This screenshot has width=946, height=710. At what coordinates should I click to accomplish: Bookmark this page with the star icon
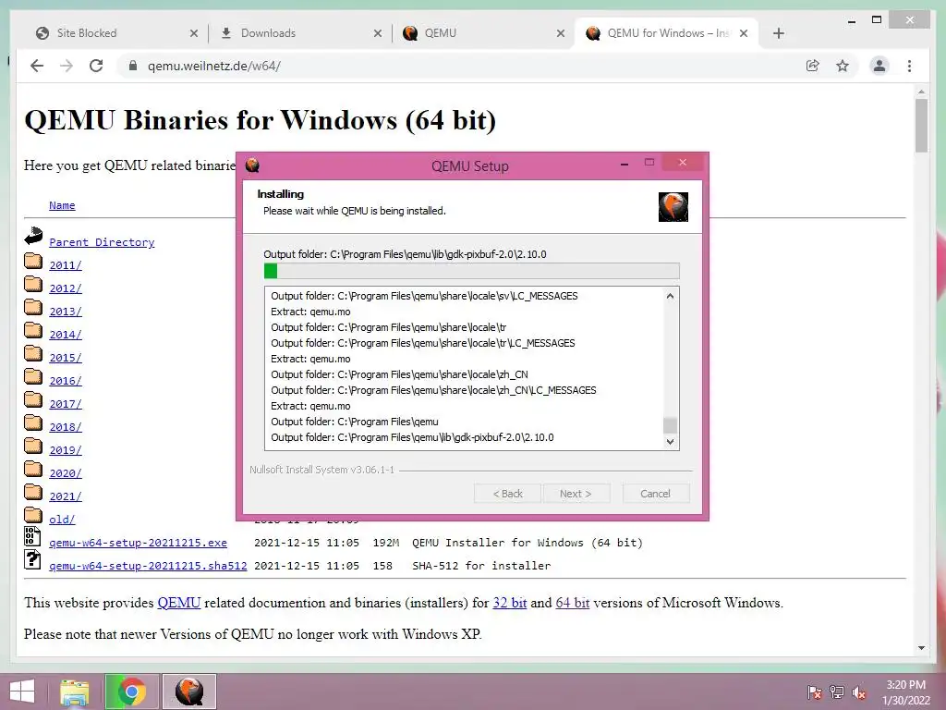point(843,66)
